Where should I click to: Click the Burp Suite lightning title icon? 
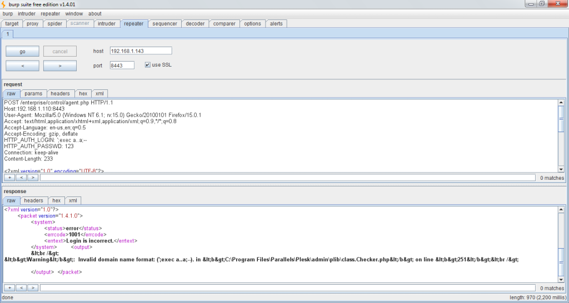coord(4,4)
